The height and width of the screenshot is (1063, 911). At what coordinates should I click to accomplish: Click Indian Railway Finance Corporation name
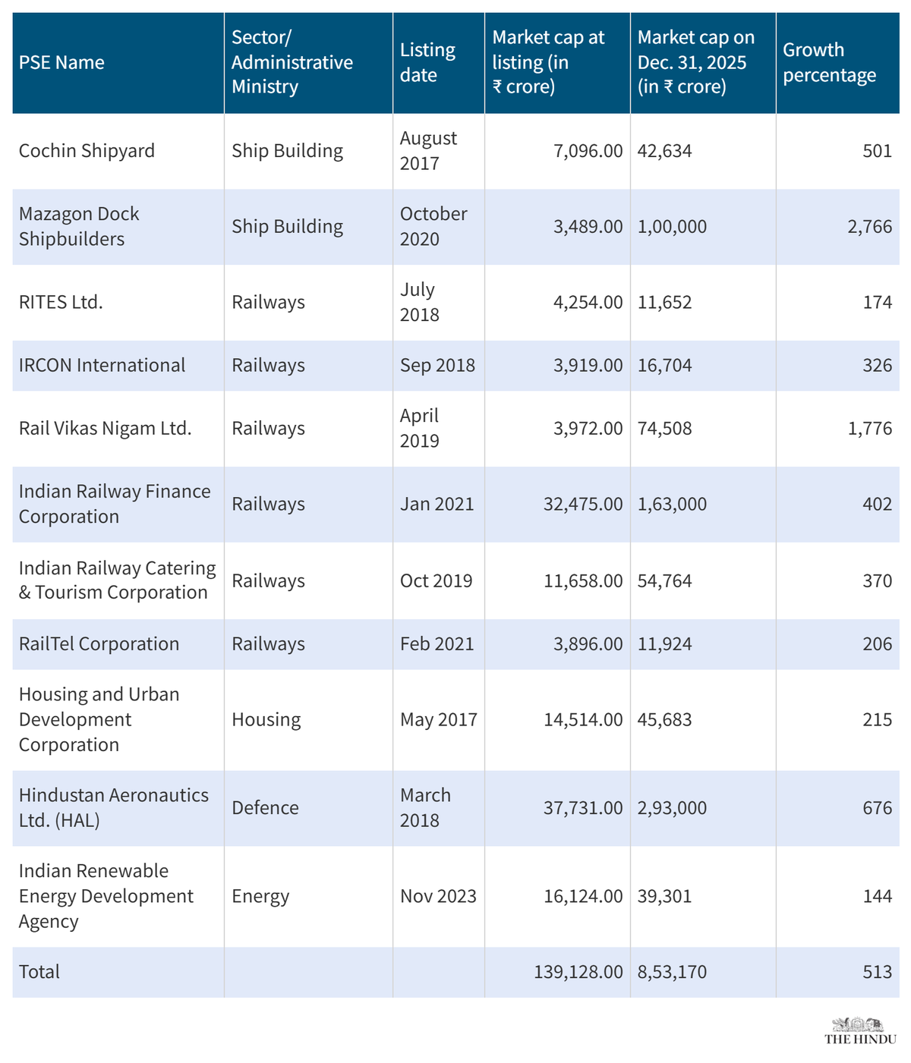click(114, 504)
